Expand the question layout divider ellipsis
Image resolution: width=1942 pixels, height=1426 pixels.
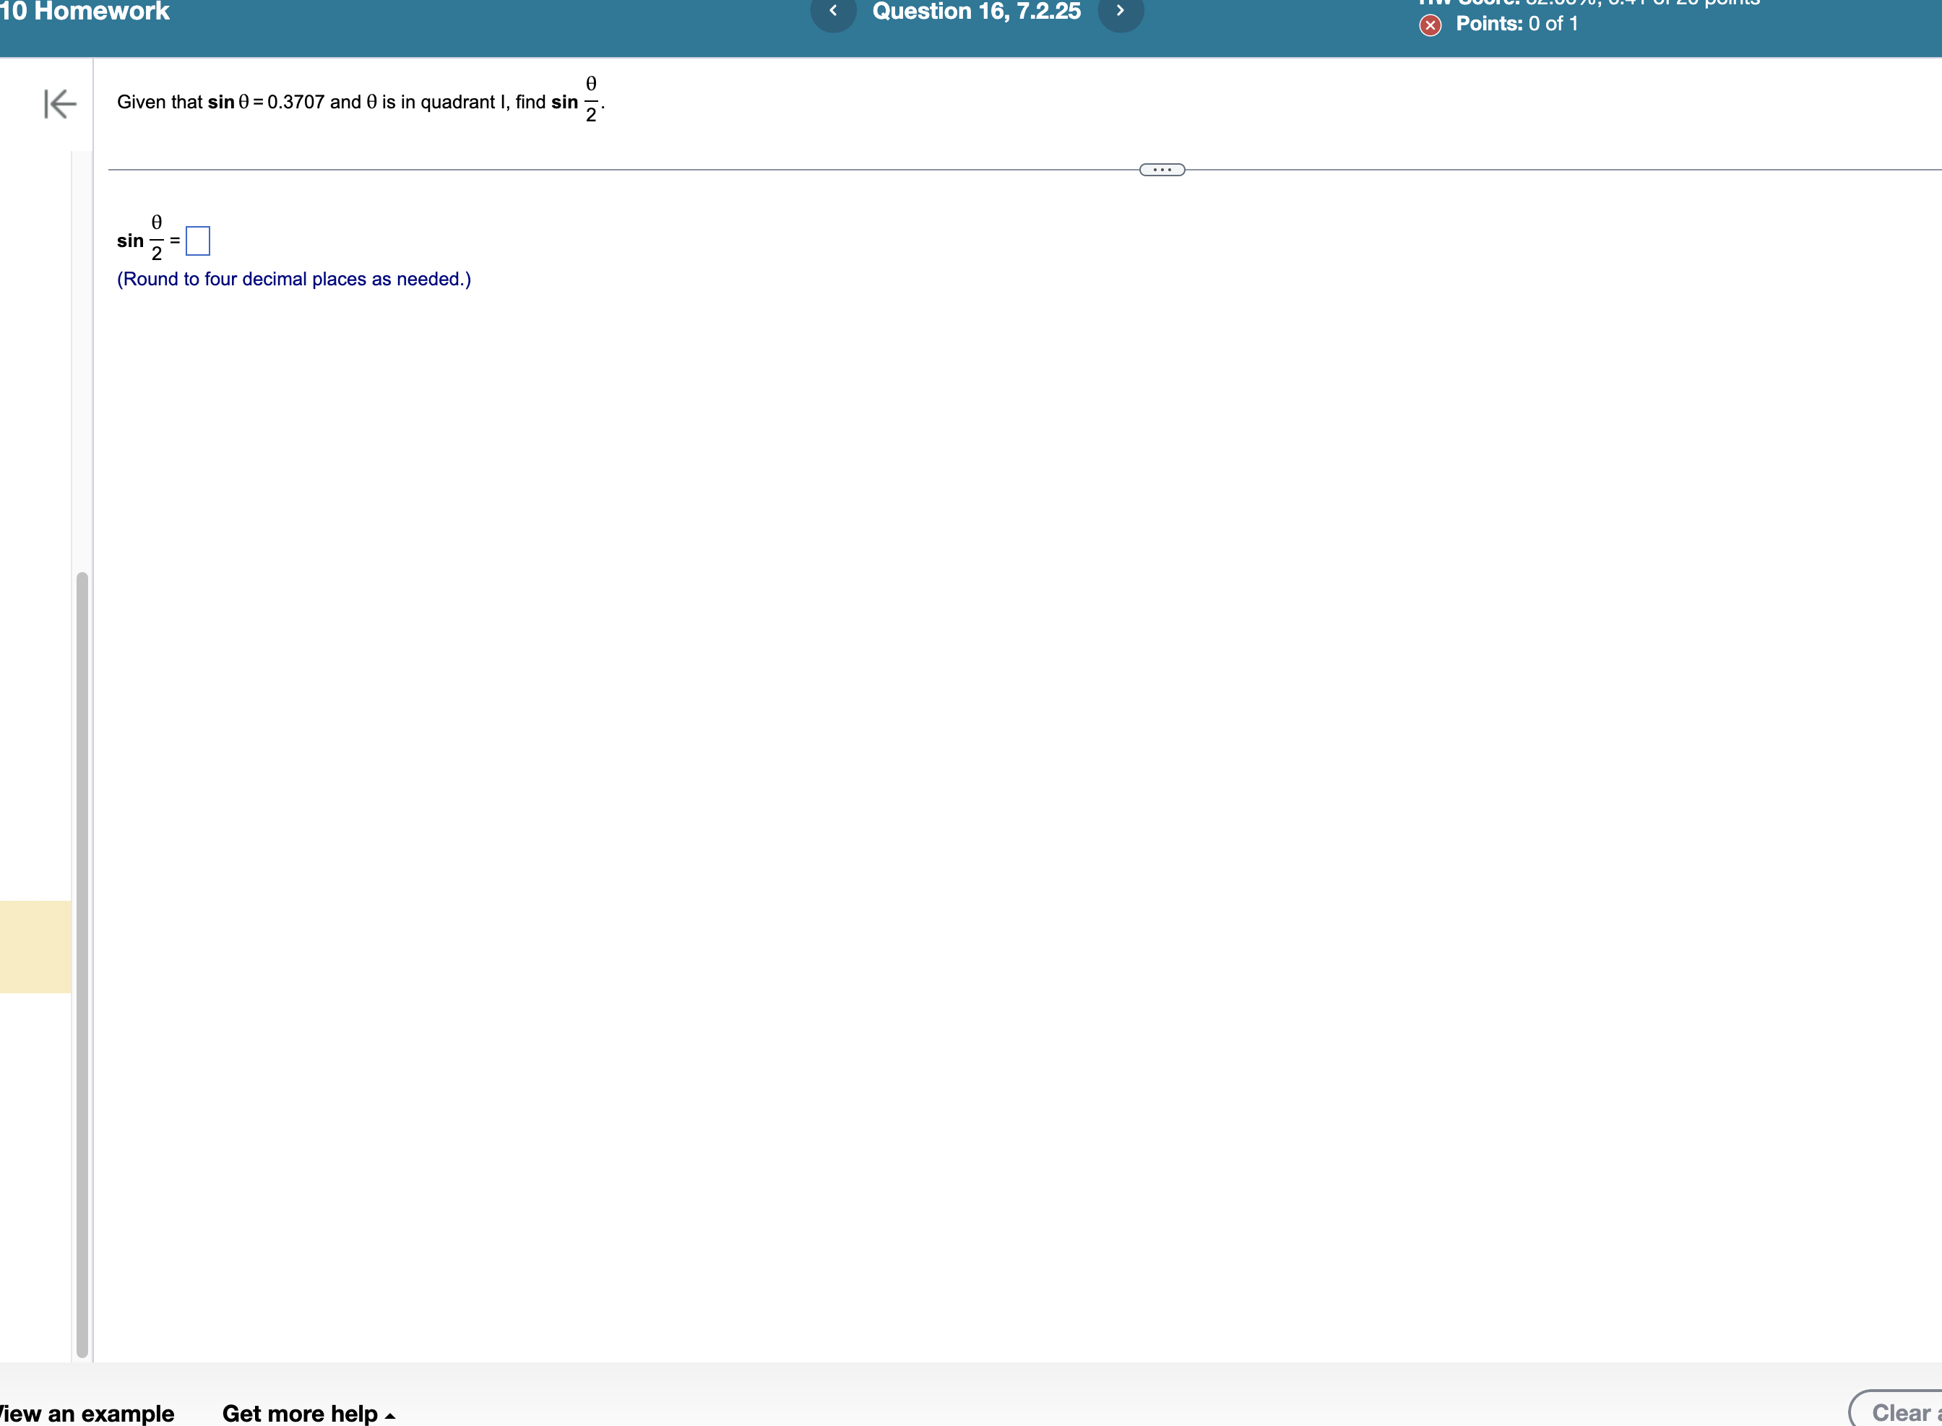(1161, 169)
